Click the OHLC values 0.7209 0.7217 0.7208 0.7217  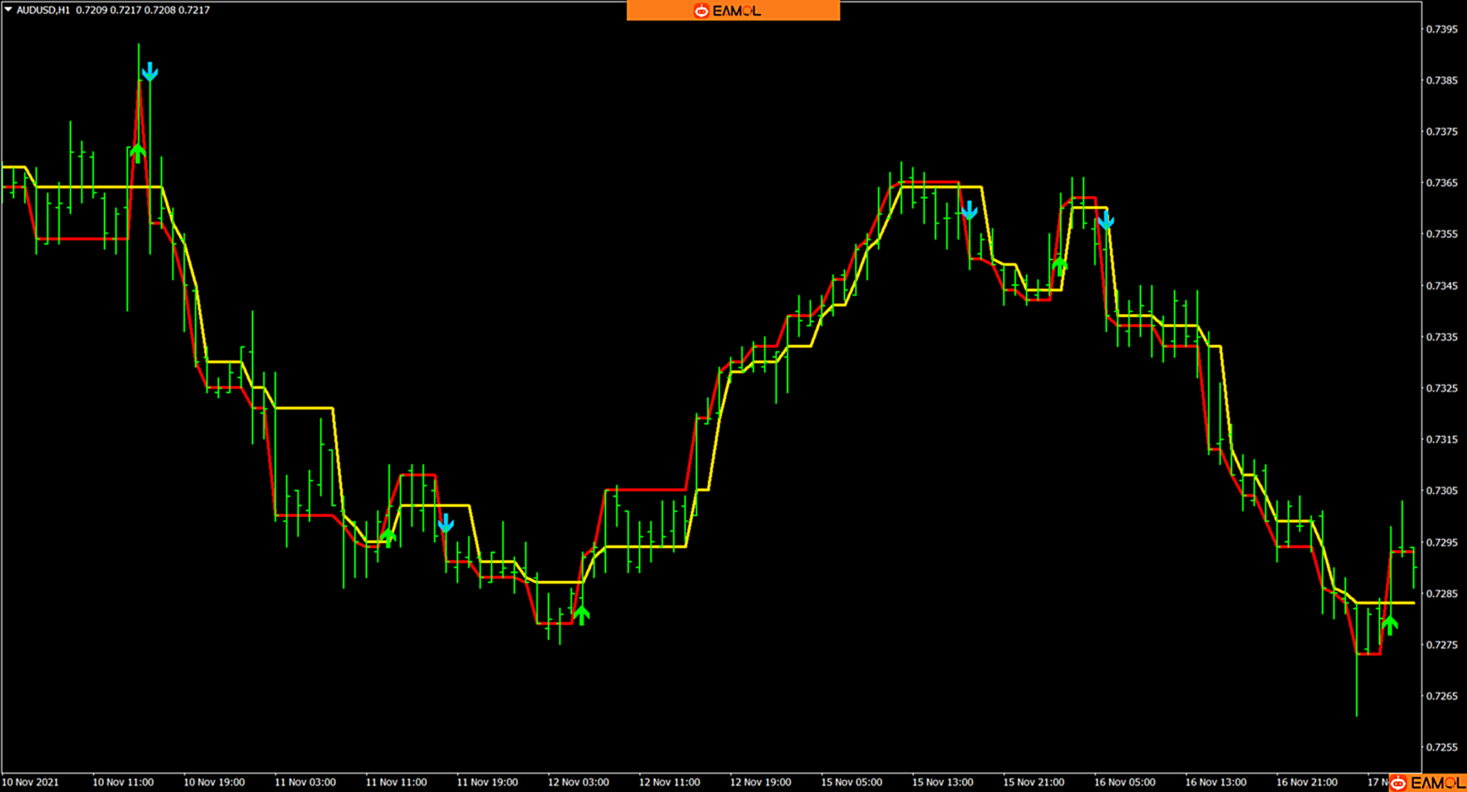[x=142, y=10]
